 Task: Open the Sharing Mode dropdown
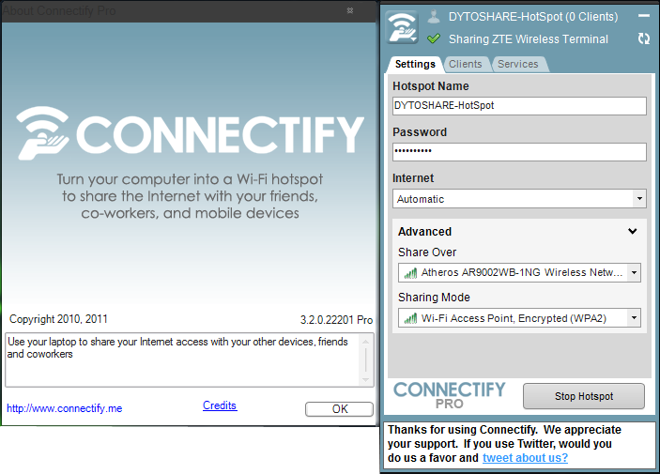(x=519, y=318)
